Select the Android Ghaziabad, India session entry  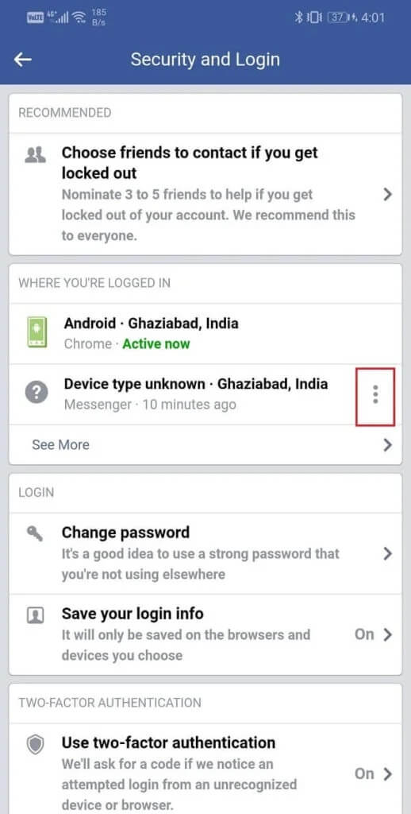tap(205, 333)
